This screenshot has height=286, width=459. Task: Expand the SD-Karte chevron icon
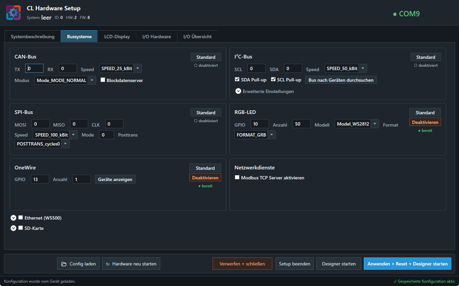click(13, 228)
